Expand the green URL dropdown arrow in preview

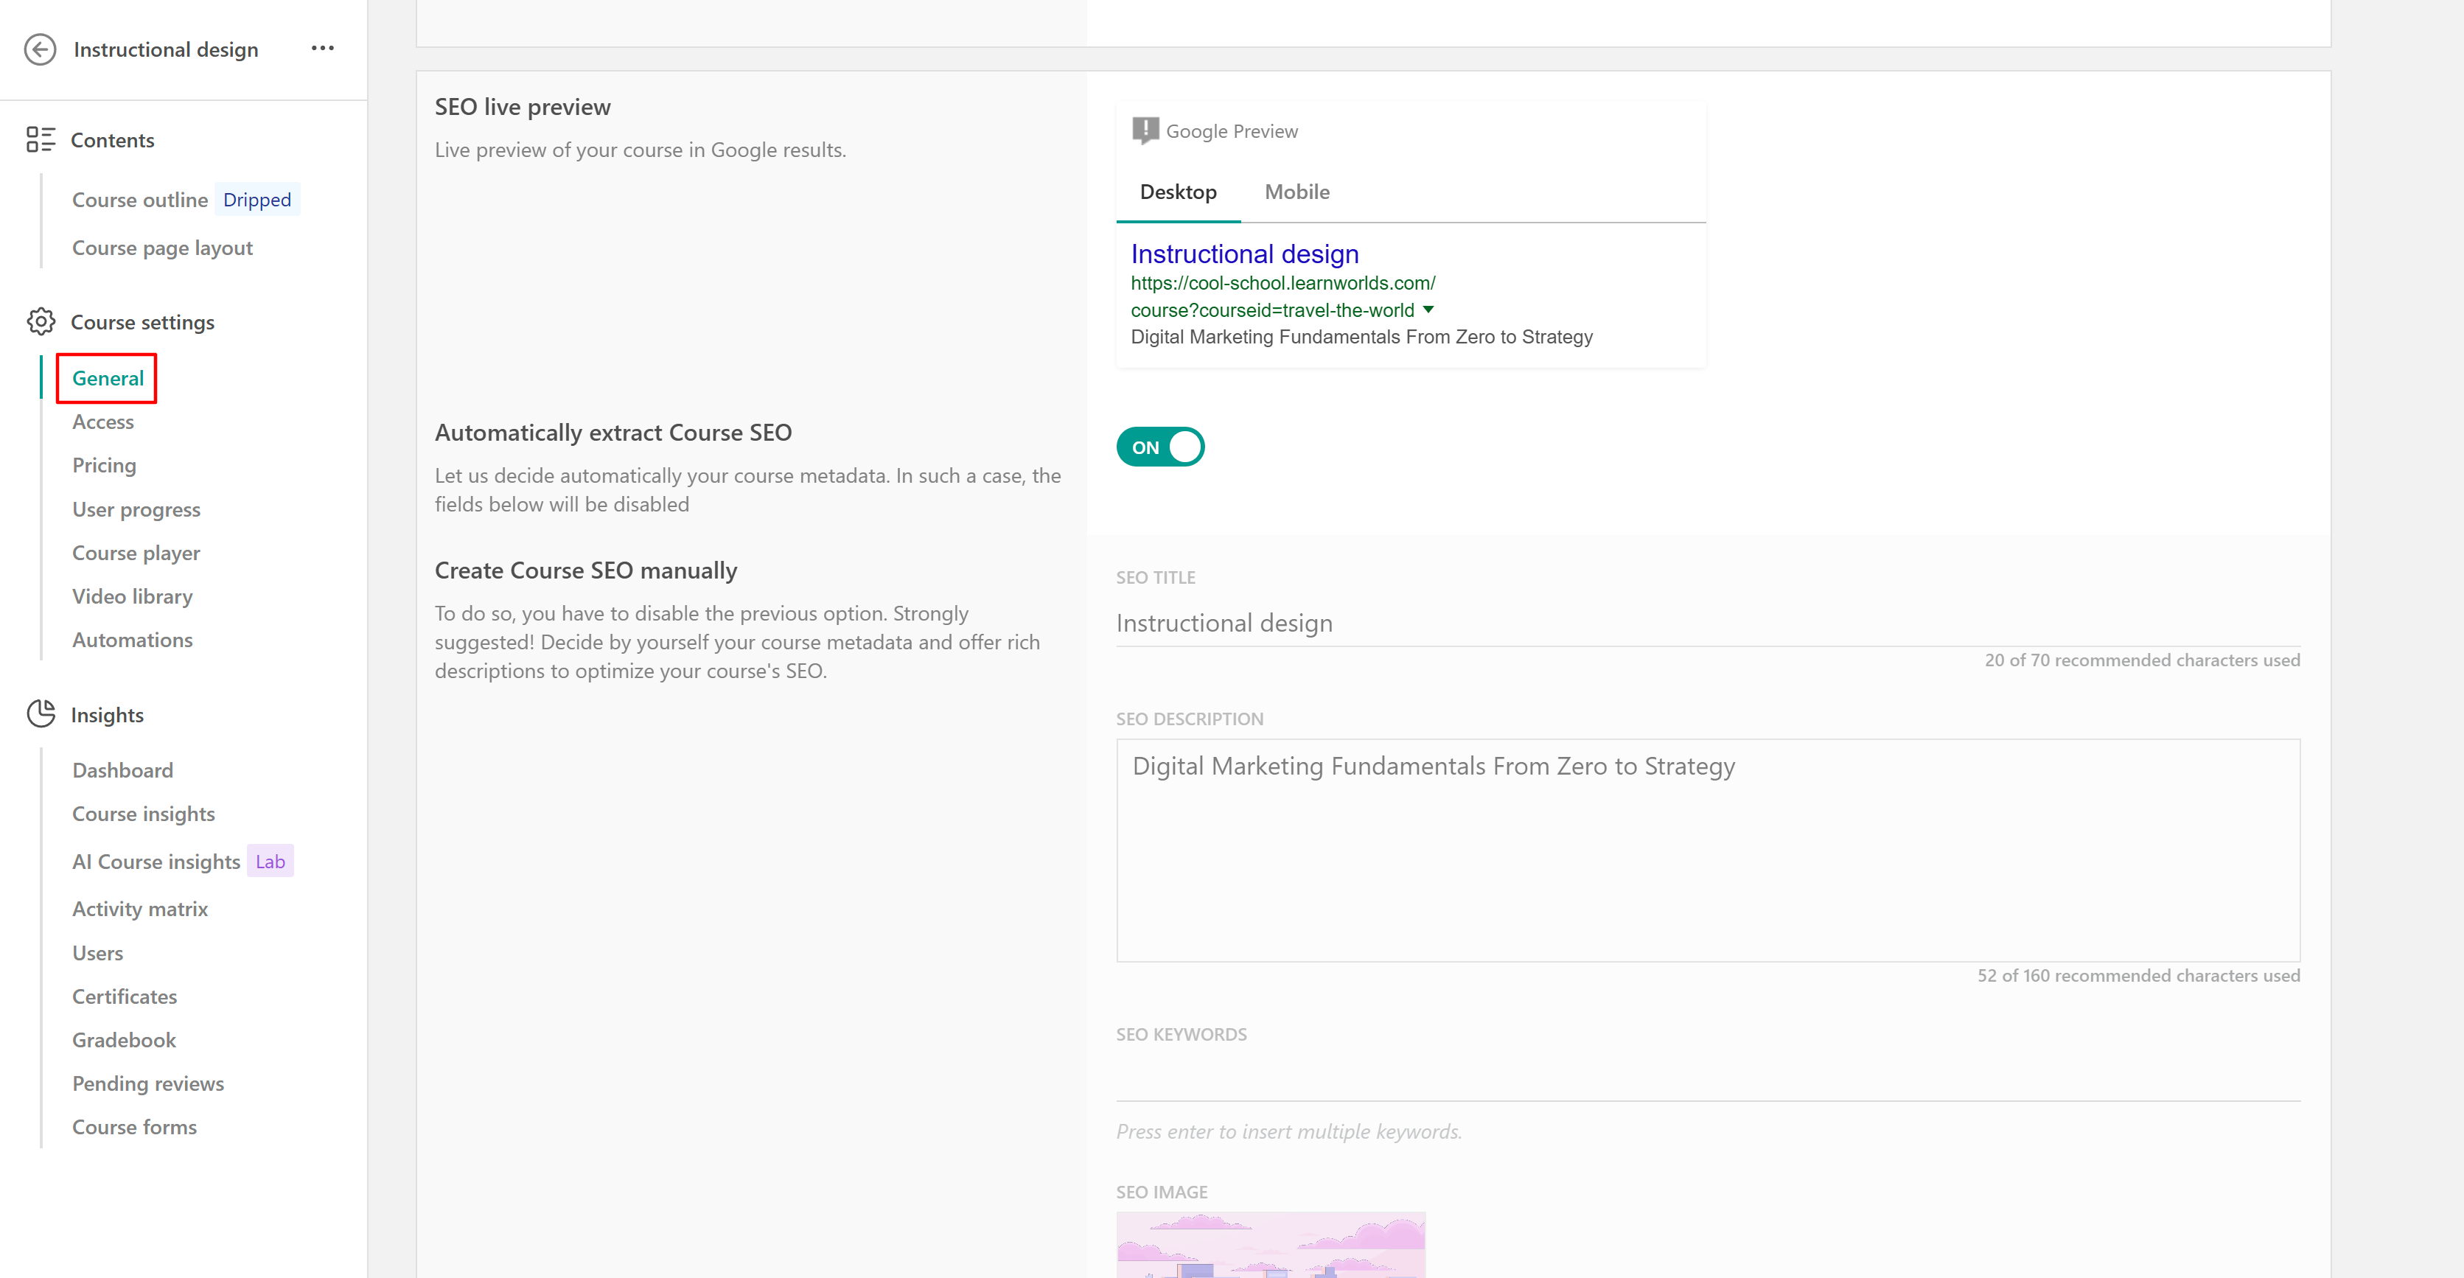point(1428,309)
